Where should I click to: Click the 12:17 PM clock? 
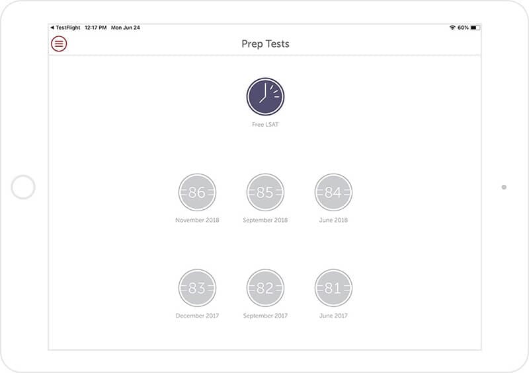pyautogui.click(x=95, y=28)
